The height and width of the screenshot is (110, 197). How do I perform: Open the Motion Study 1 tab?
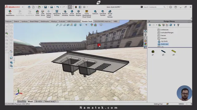pyautogui.click(x=50, y=101)
